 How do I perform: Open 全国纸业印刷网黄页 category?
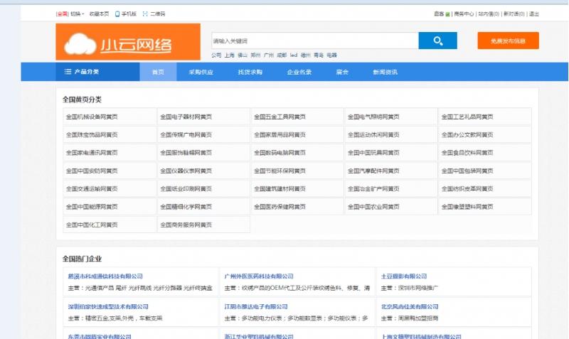point(186,188)
